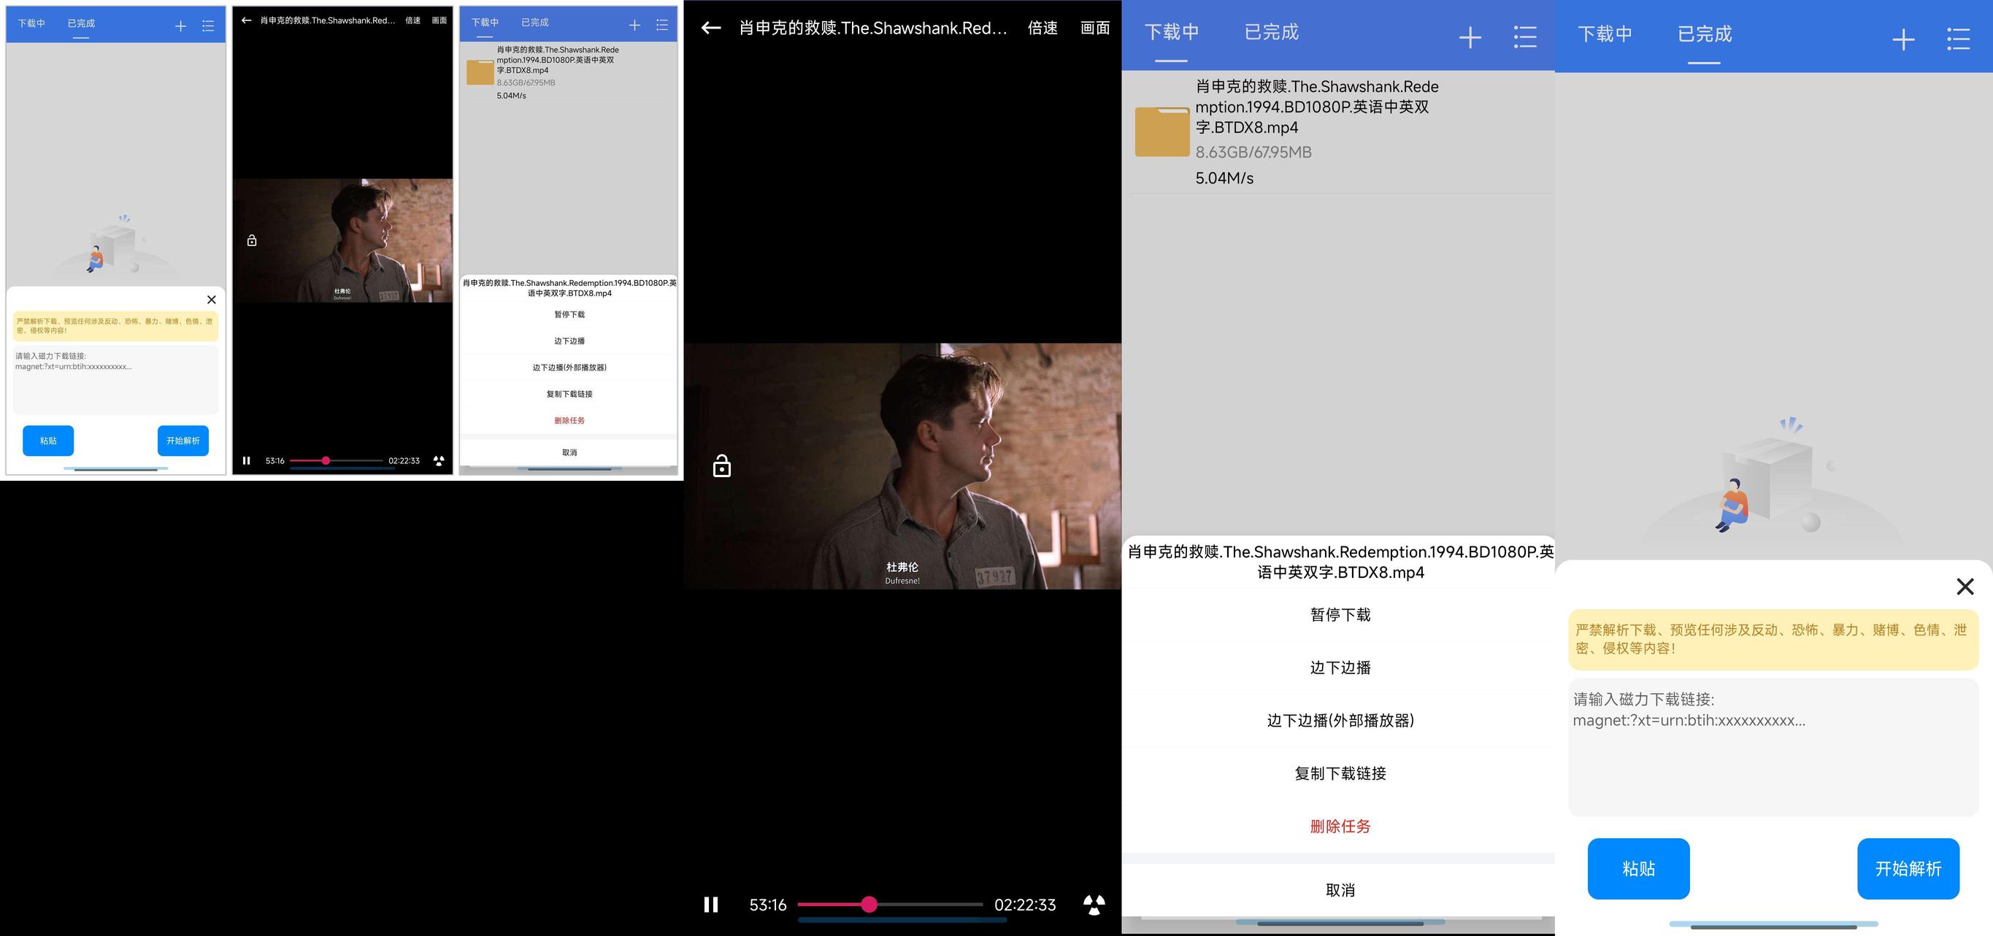Choose 删除任务 in small action sheet
The height and width of the screenshot is (936, 1993).
(x=569, y=420)
